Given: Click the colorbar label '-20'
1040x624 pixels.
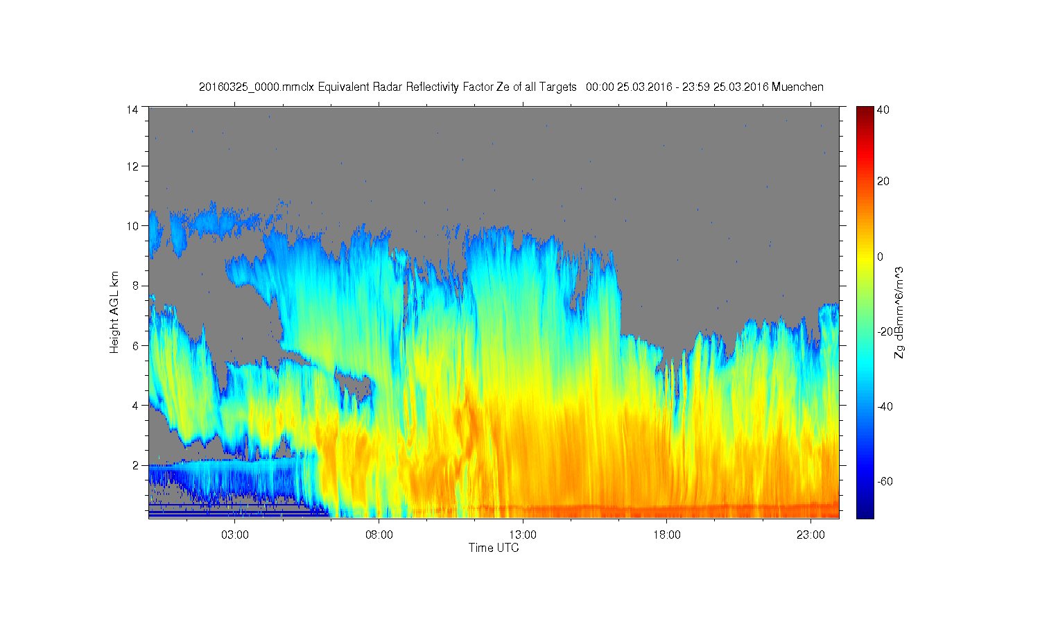Looking at the screenshot, I should [x=885, y=331].
